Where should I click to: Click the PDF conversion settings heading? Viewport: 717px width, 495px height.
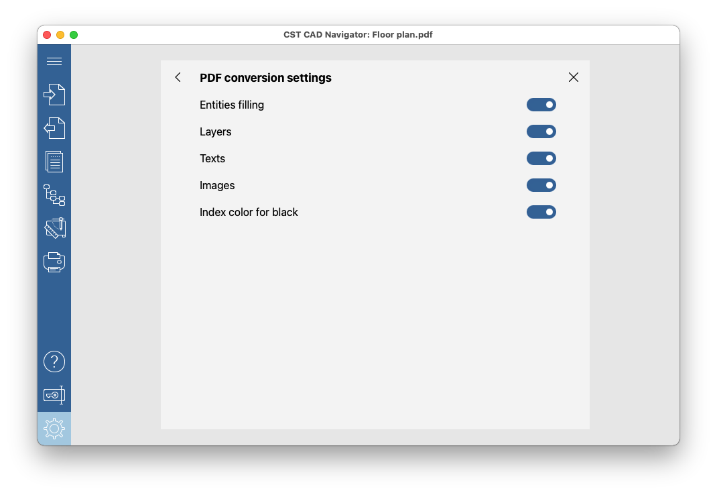(265, 78)
